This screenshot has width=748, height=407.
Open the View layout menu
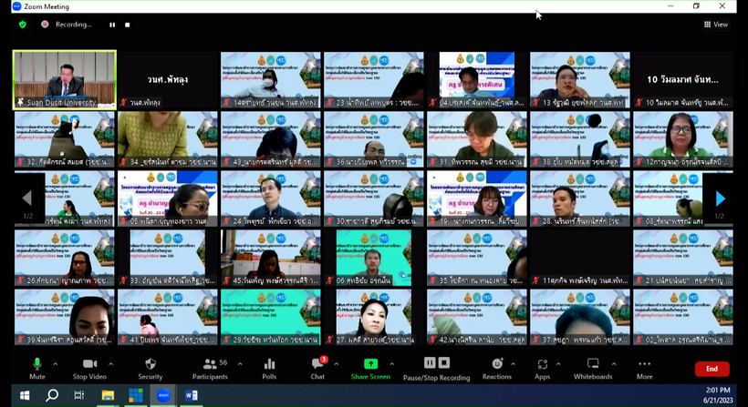click(x=715, y=25)
